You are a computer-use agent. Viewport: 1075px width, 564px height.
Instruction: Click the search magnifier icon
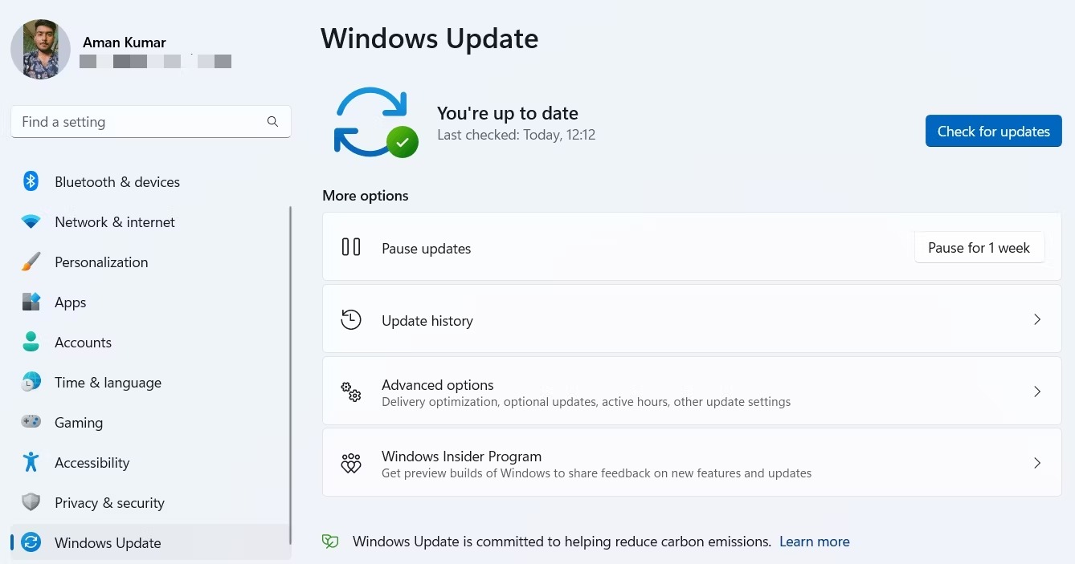272,122
